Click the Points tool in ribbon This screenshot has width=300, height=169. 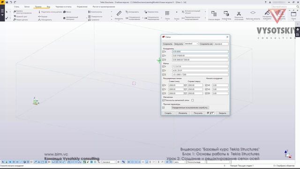click(177, 15)
